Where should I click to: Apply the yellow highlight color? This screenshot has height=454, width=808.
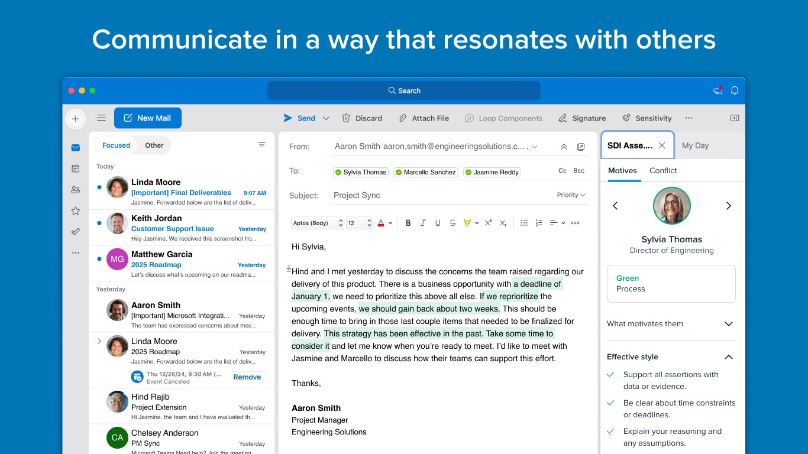(467, 223)
